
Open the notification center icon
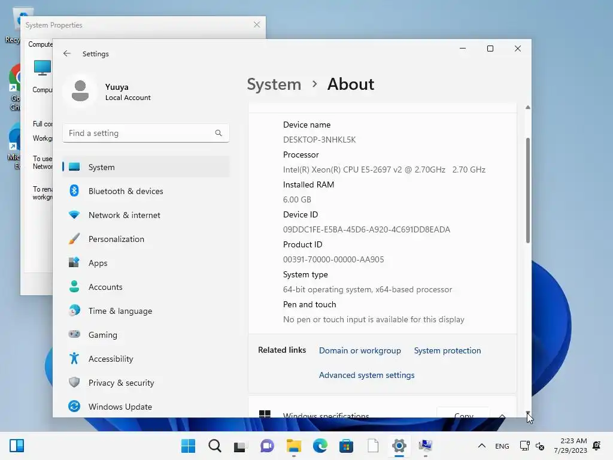point(597,446)
